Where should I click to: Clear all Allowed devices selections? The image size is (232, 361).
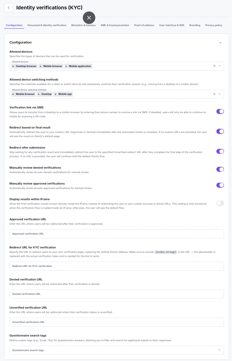point(215,66)
